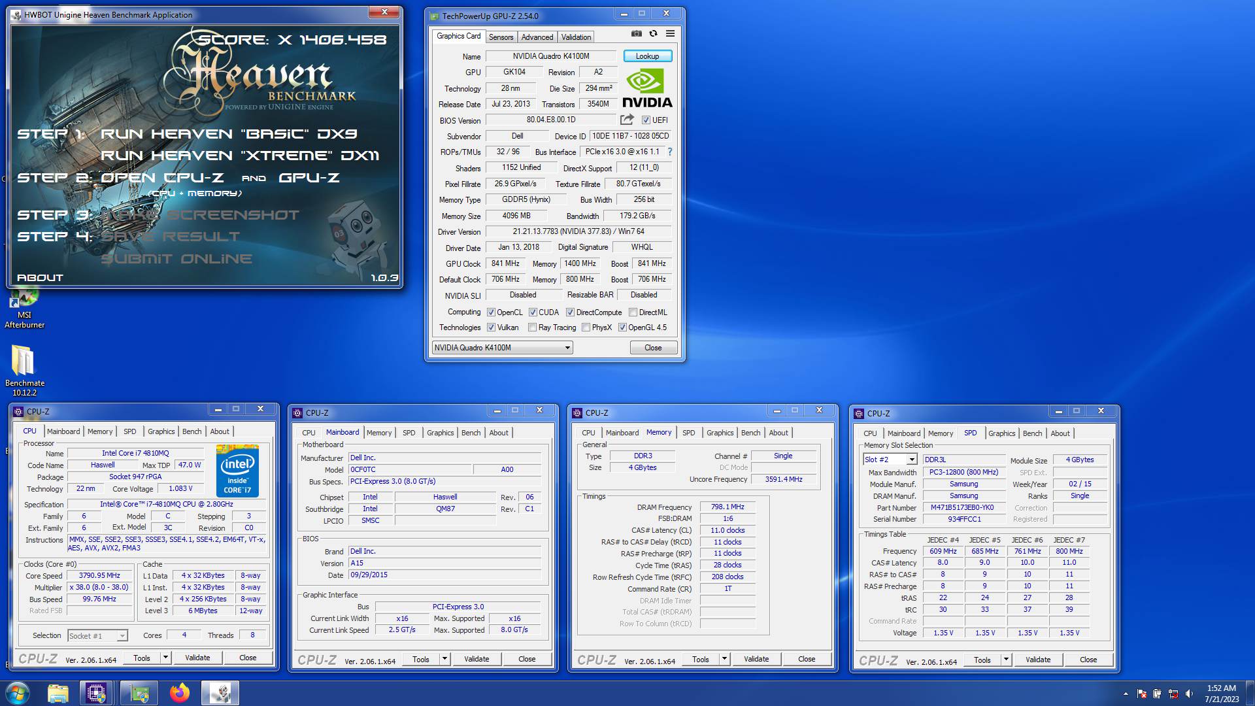Click Validate in the first CPU-Z window
Screen dimensions: 1255x706
coord(197,658)
